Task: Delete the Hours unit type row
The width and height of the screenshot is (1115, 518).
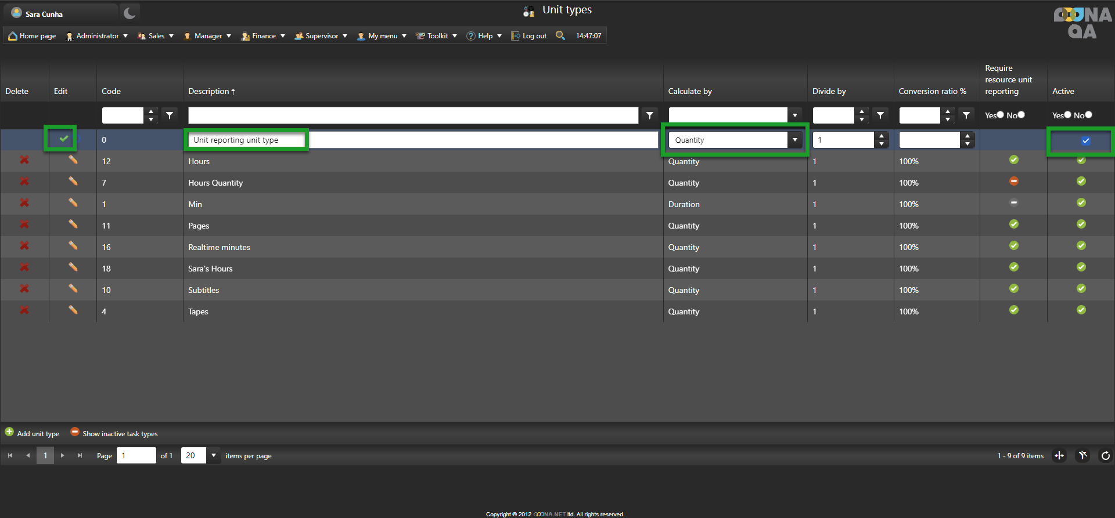Action: [x=24, y=160]
